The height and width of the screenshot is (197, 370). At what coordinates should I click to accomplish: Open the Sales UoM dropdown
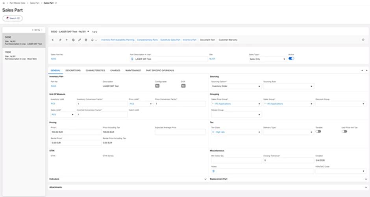(x=63, y=115)
